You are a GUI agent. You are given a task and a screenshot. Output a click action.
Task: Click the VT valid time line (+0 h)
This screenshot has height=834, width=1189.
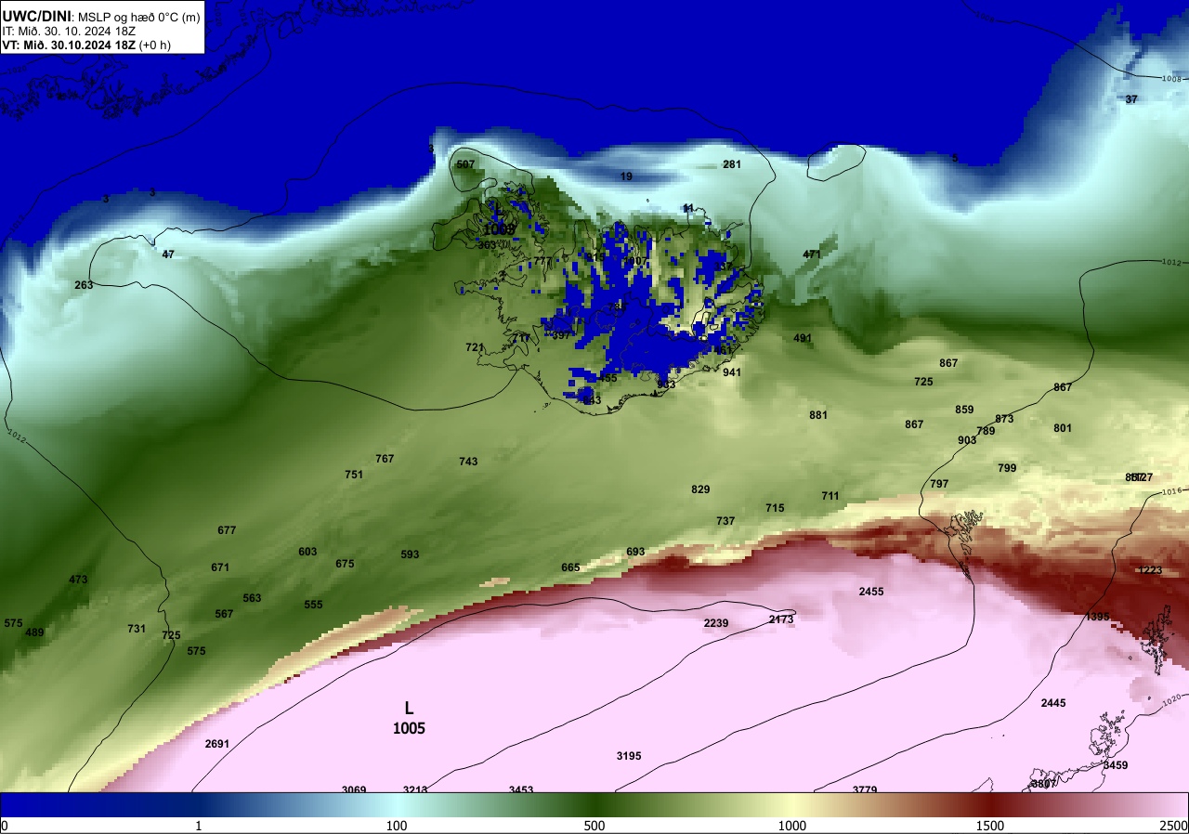(x=86, y=45)
